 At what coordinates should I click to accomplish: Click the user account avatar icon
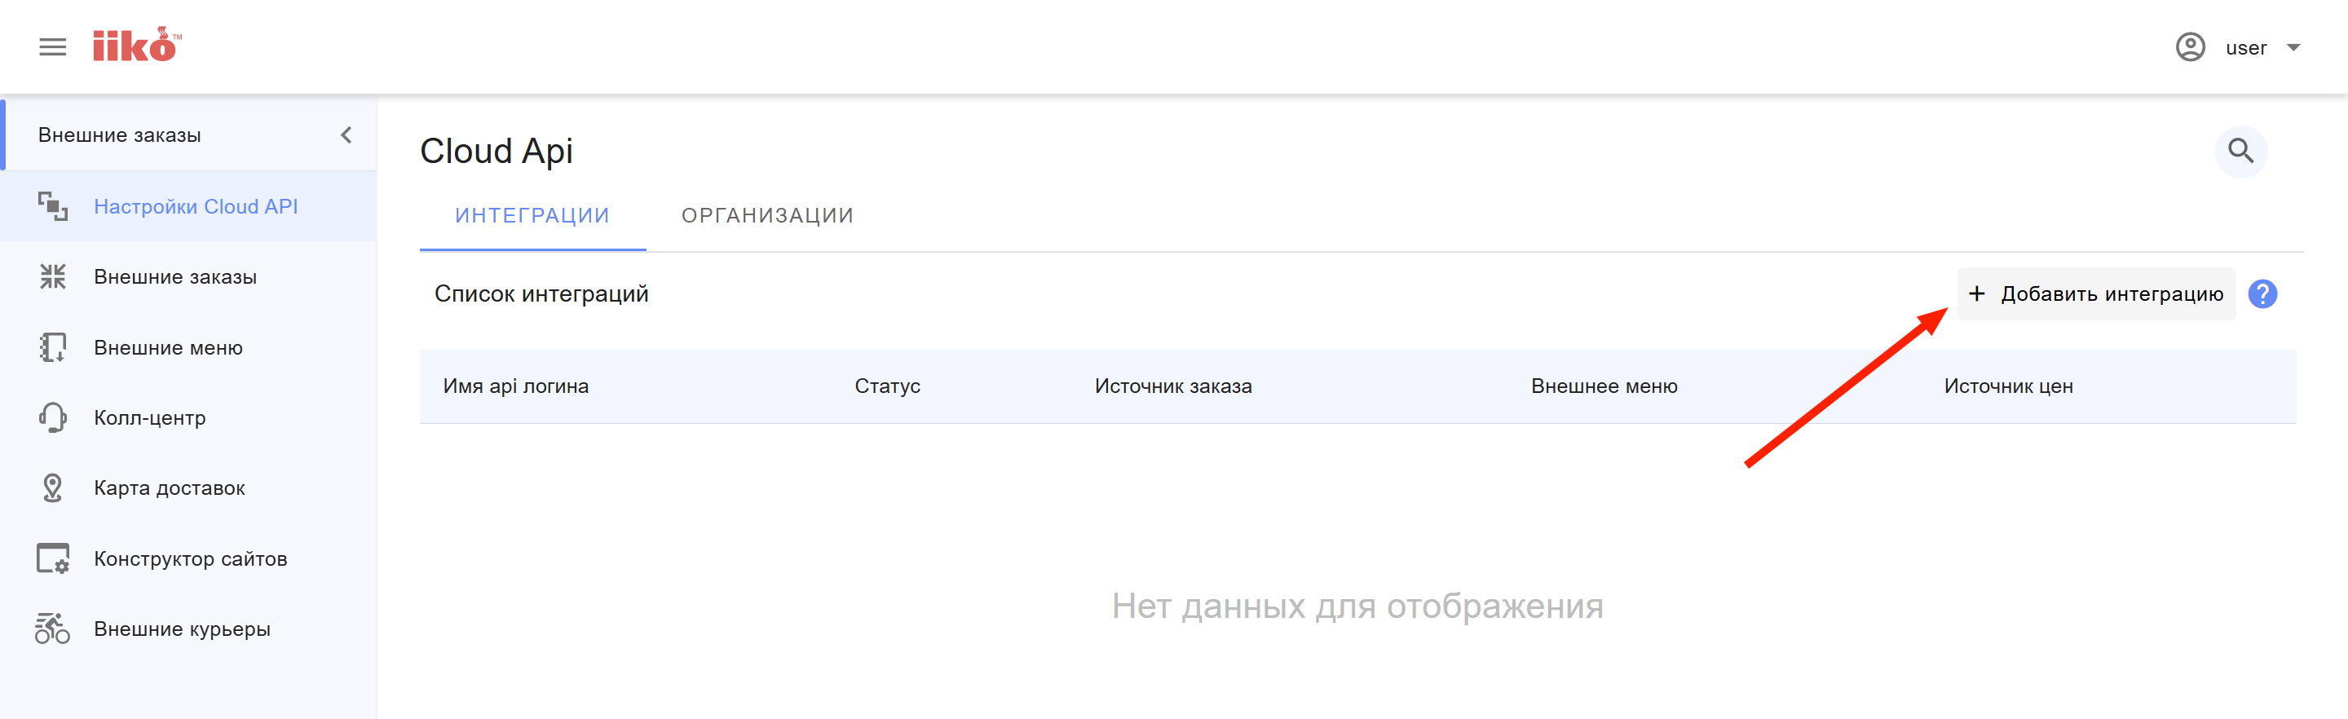point(2189,47)
